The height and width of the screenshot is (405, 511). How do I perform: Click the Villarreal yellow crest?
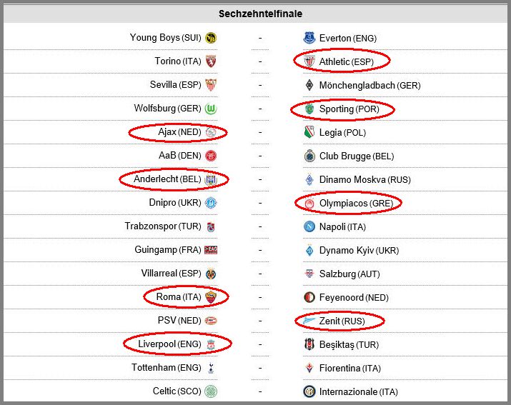[211, 274]
